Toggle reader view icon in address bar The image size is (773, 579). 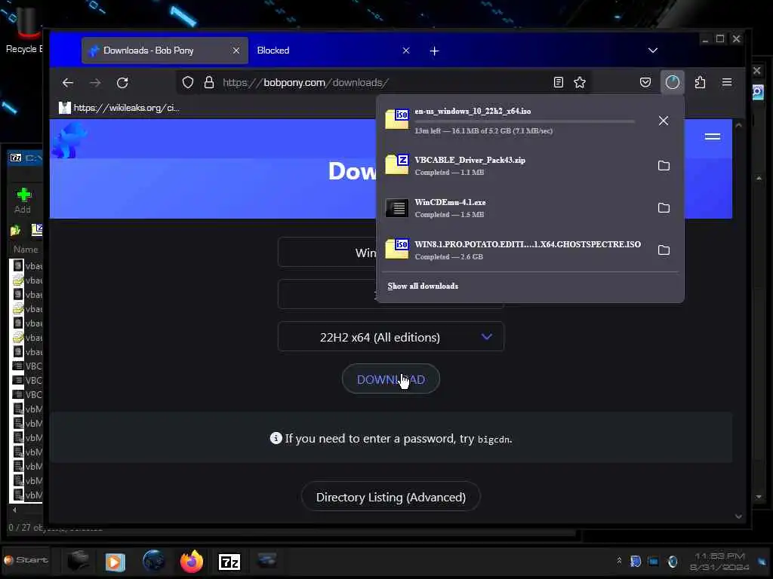(558, 82)
